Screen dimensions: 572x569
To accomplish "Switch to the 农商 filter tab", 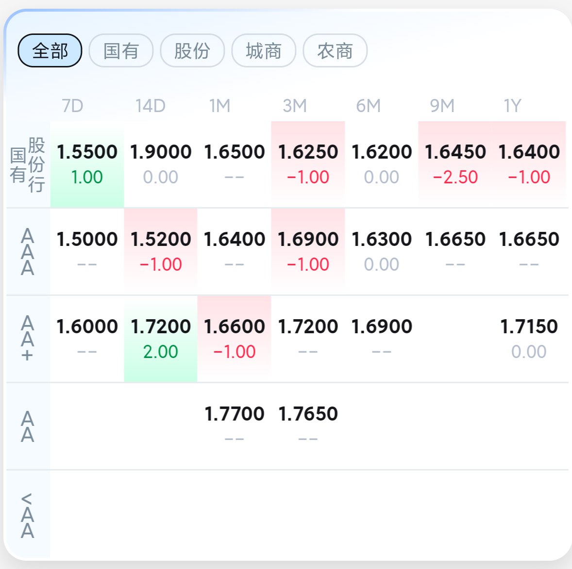I will click(335, 50).
